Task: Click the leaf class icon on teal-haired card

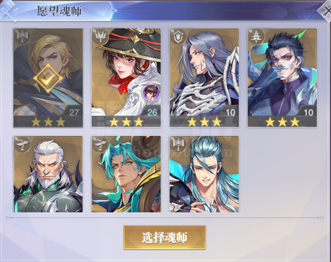Action: (100, 144)
